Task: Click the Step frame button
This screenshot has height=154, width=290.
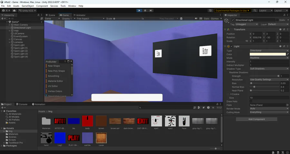Action: click(151, 11)
